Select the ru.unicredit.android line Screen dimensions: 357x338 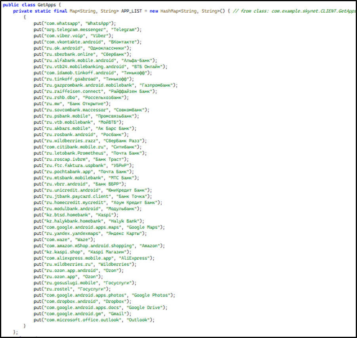tap(93, 190)
